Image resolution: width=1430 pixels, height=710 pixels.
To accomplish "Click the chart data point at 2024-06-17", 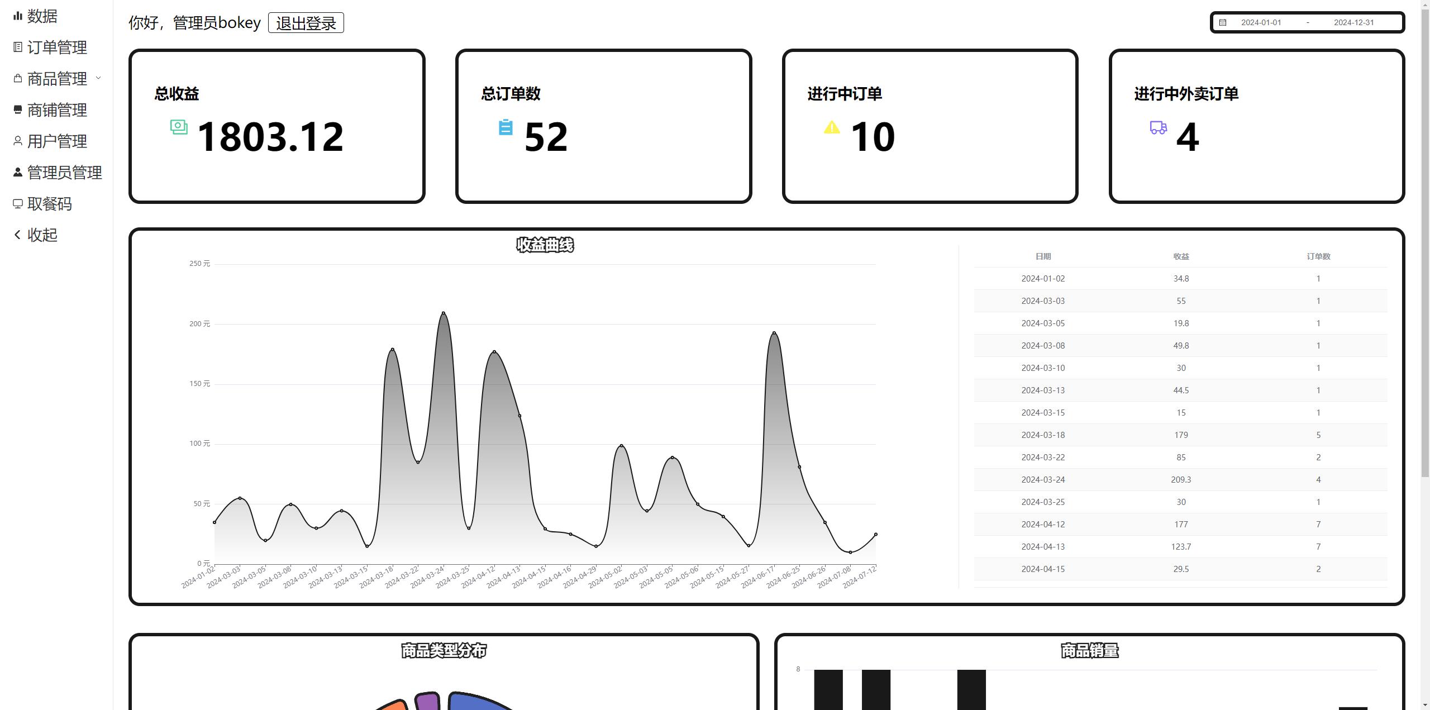I will tap(774, 333).
